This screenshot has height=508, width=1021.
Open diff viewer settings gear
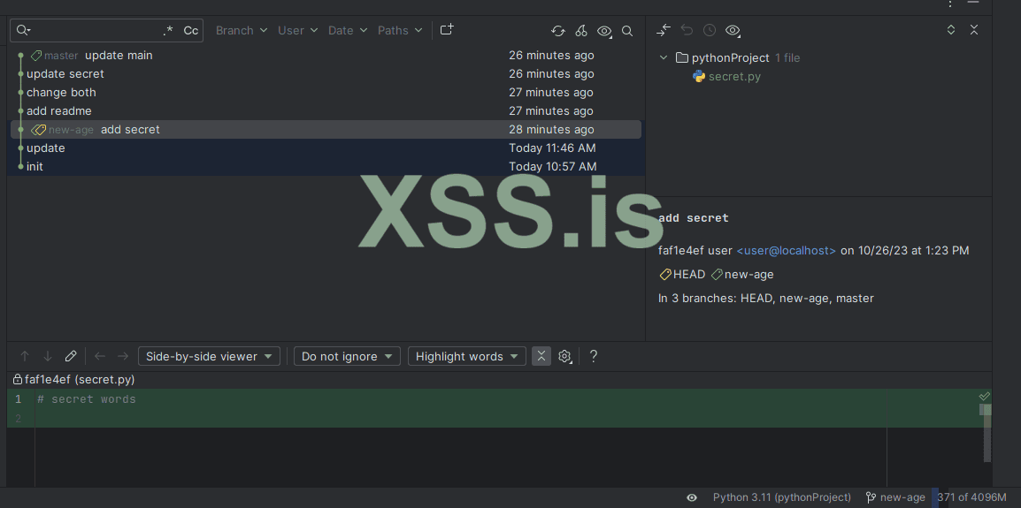[x=565, y=356]
